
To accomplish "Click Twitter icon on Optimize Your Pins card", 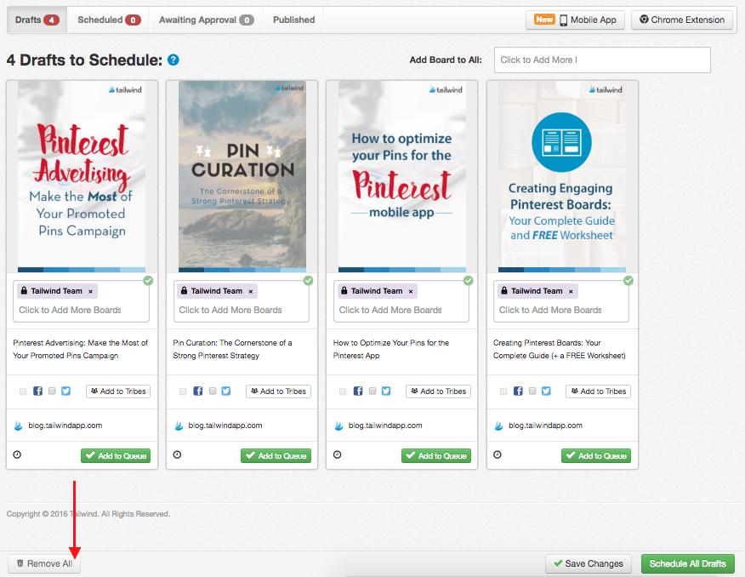I will [x=386, y=391].
